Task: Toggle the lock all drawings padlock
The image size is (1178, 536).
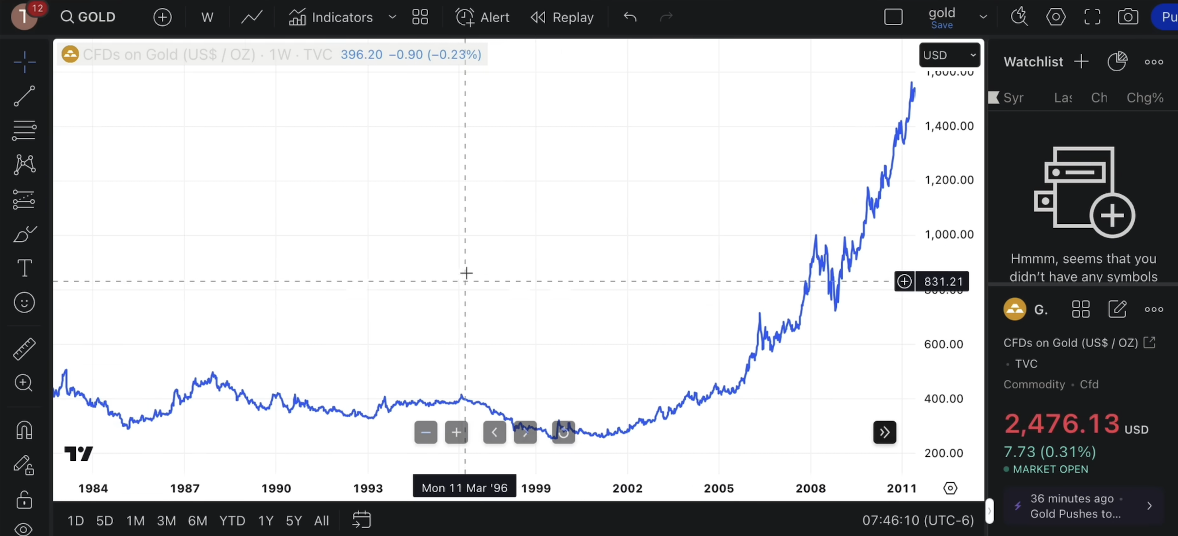Action: (x=24, y=500)
